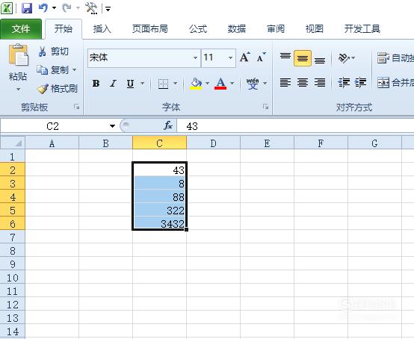The width and height of the screenshot is (414, 339).
Task: Expand the 复制 copy dropdown arrow
Action: pos(75,70)
